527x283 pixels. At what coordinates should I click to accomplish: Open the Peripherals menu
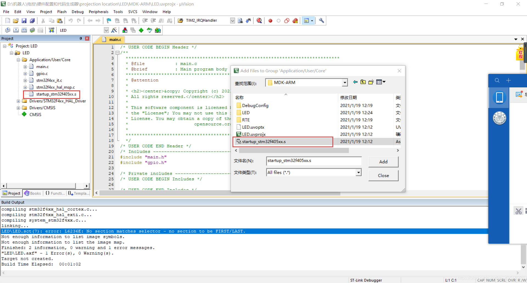point(99,12)
